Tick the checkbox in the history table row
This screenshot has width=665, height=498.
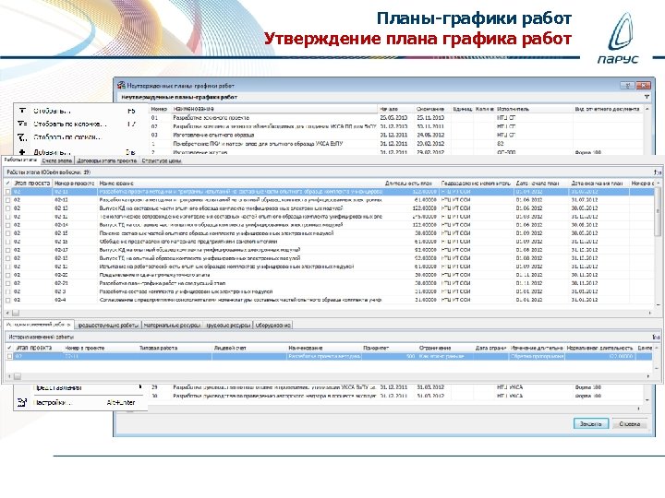click(x=10, y=357)
